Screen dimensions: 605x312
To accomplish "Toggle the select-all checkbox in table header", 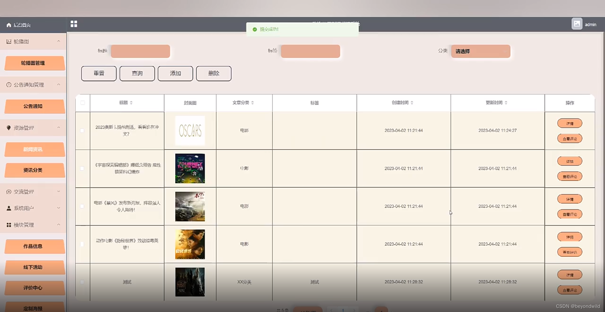I will [82, 103].
